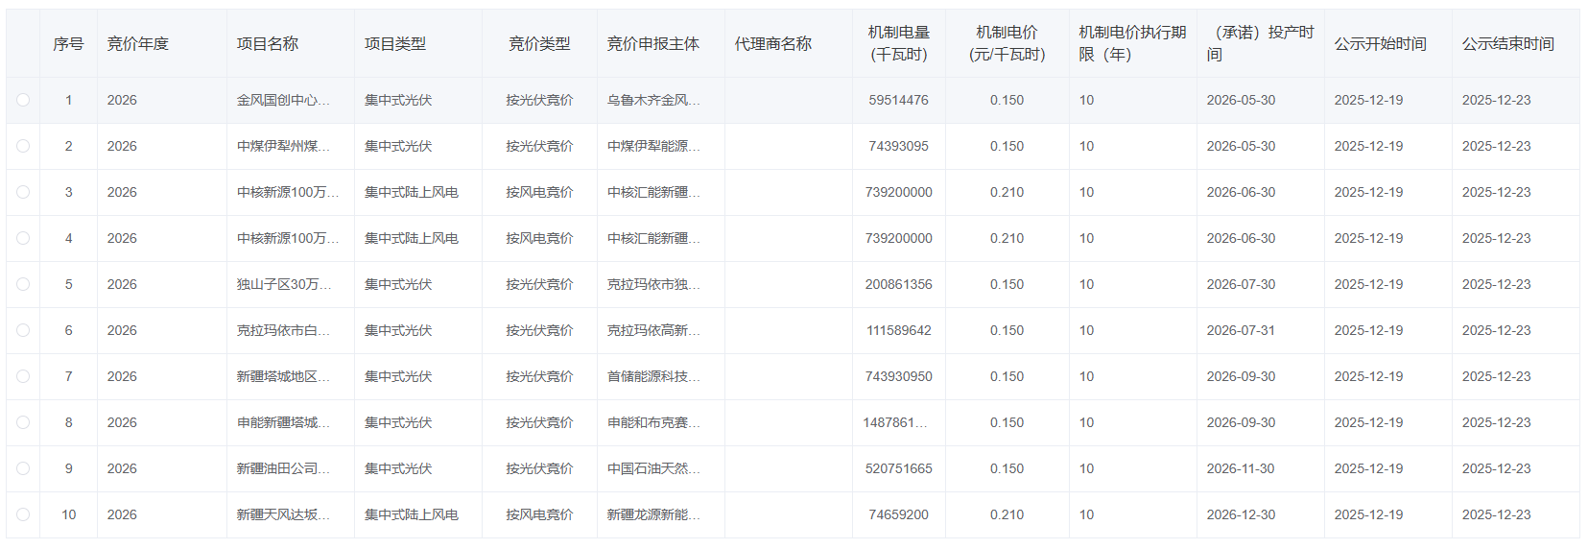
Task: Click project name 独山子区30万… in row 5
Action: [284, 284]
